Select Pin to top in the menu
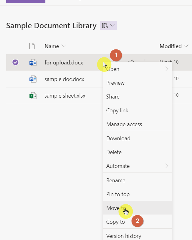This screenshot has height=240, width=192. tap(137, 194)
